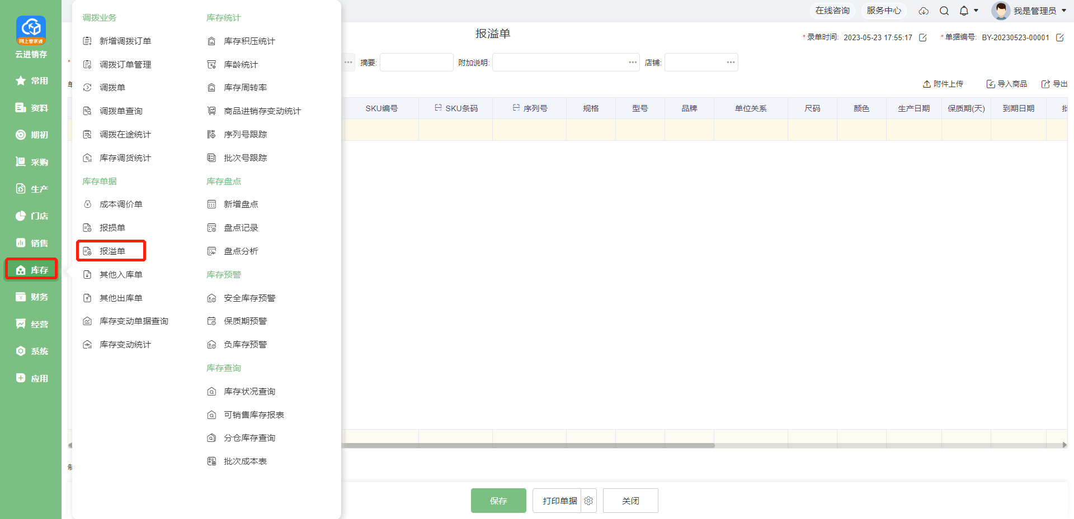This screenshot has width=1074, height=519.
Task: Click the 关闭 button
Action: (x=630, y=501)
